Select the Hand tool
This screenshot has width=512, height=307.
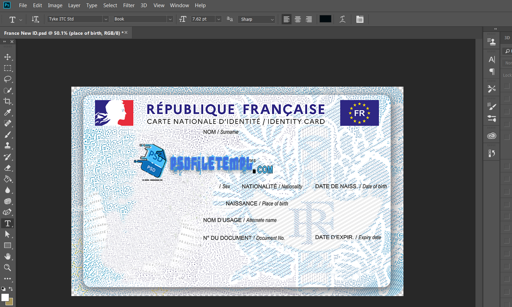8,257
